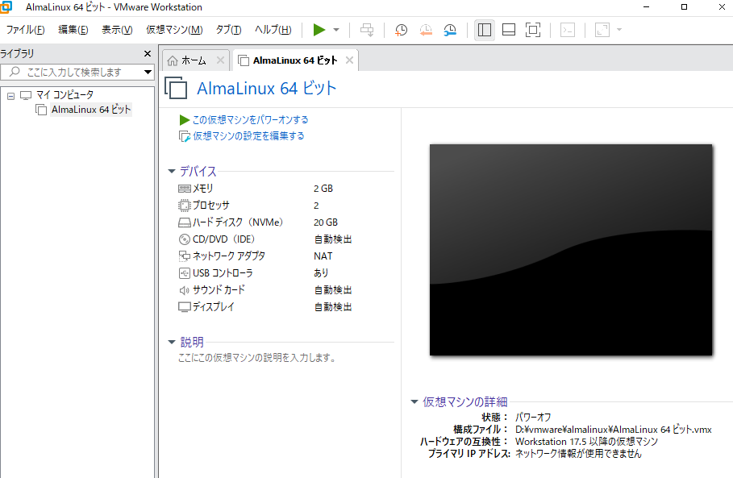
Task: Open the 表示 menu
Action: coord(117,30)
